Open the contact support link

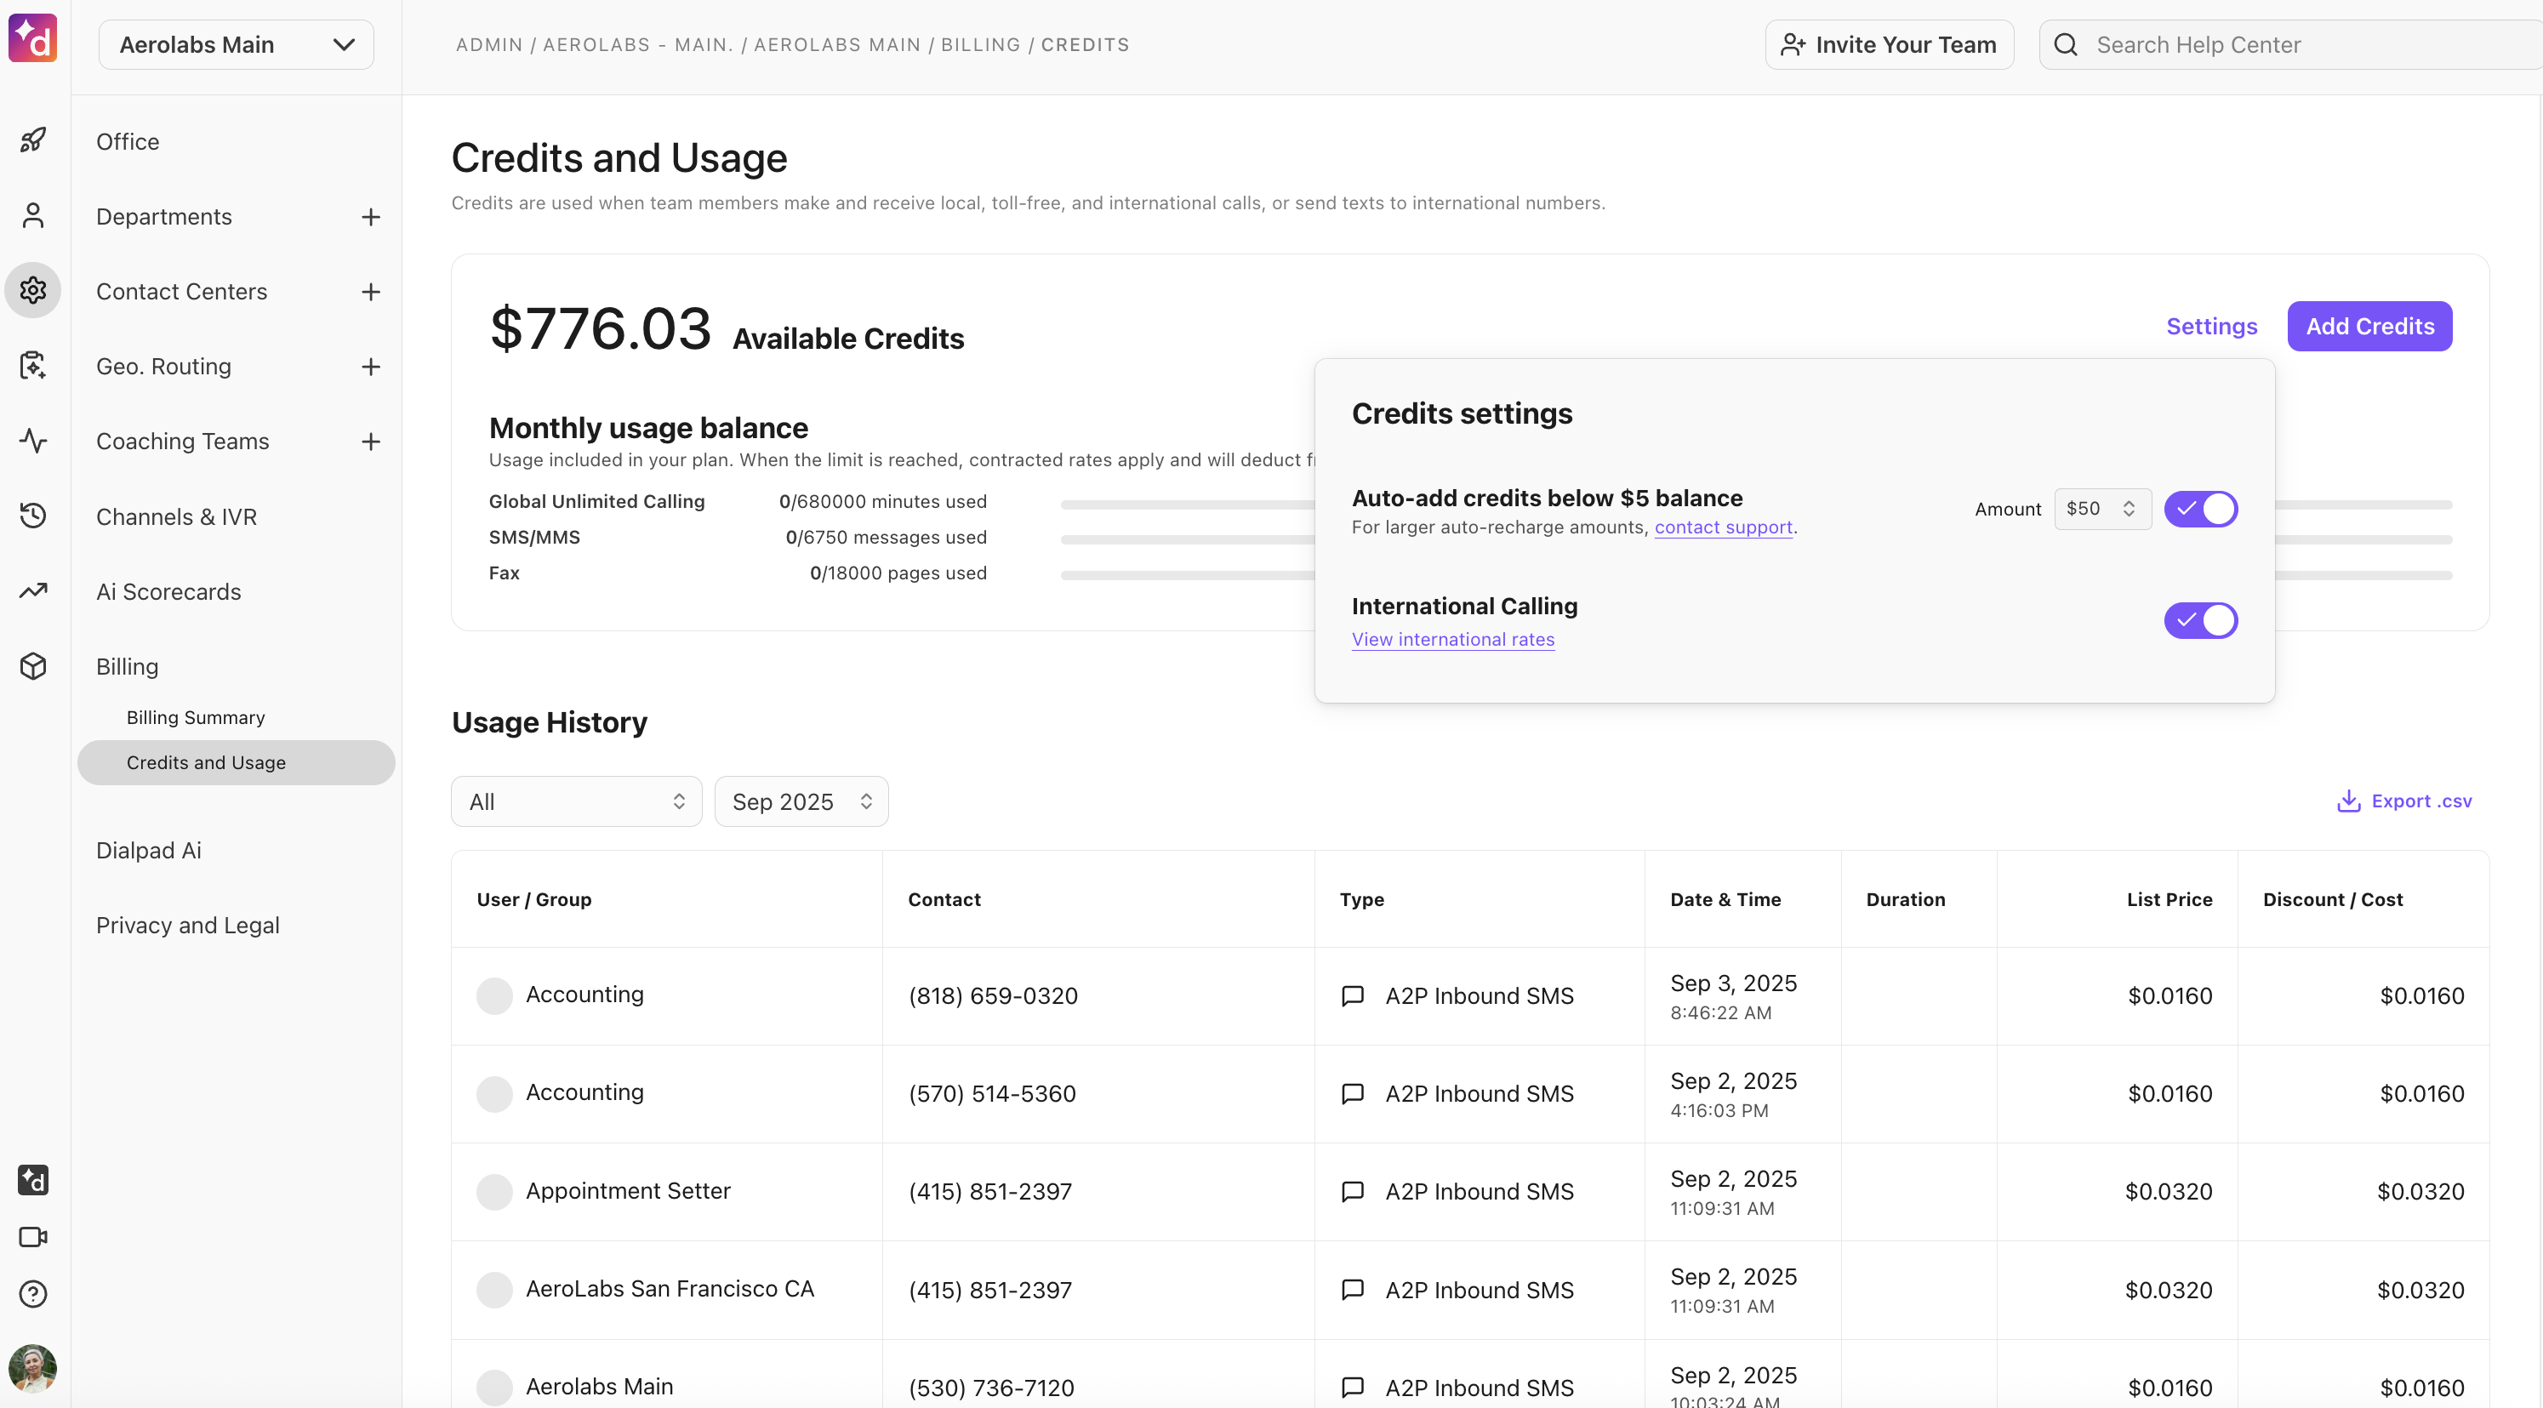[1723, 527]
